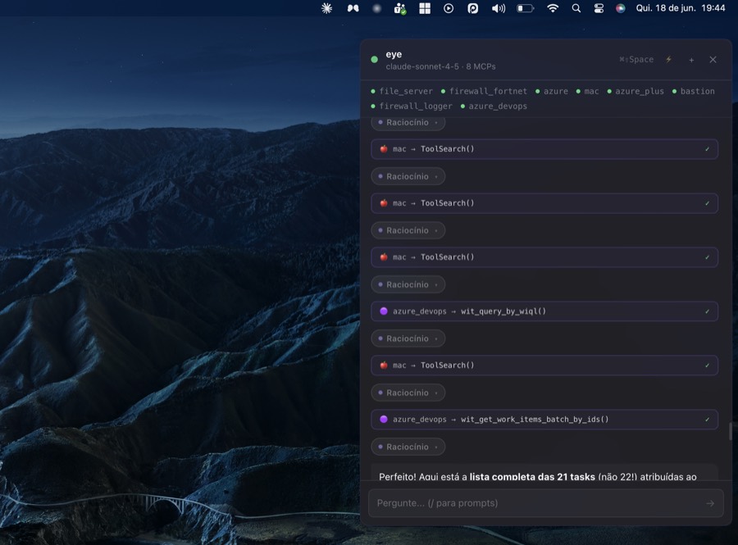Expand Raciocínio pill directly above wit_get_work_items_batch_by_ids row
This screenshot has width=738, height=545.
tap(408, 393)
